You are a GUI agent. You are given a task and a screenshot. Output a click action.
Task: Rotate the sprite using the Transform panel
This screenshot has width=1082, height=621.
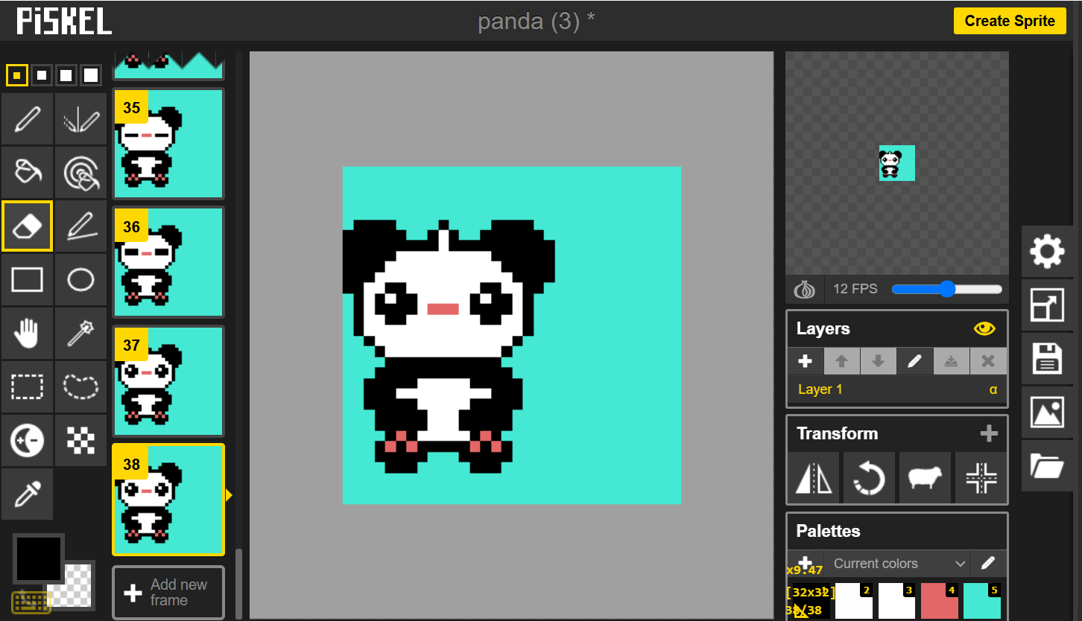point(869,478)
